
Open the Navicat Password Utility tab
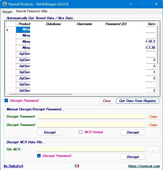(32, 11)
